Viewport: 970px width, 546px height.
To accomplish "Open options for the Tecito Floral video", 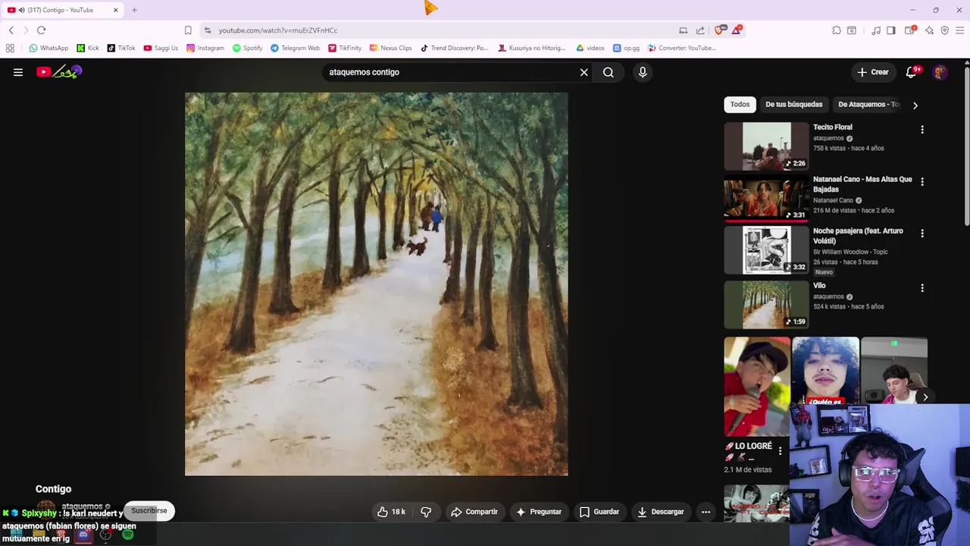I will pyautogui.click(x=922, y=130).
